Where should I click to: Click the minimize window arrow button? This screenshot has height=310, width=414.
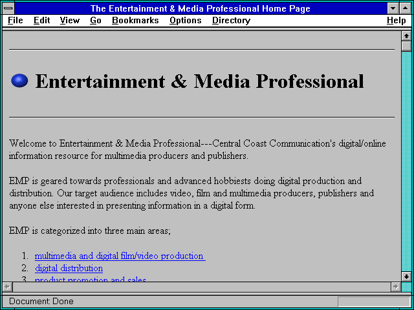coord(393,8)
